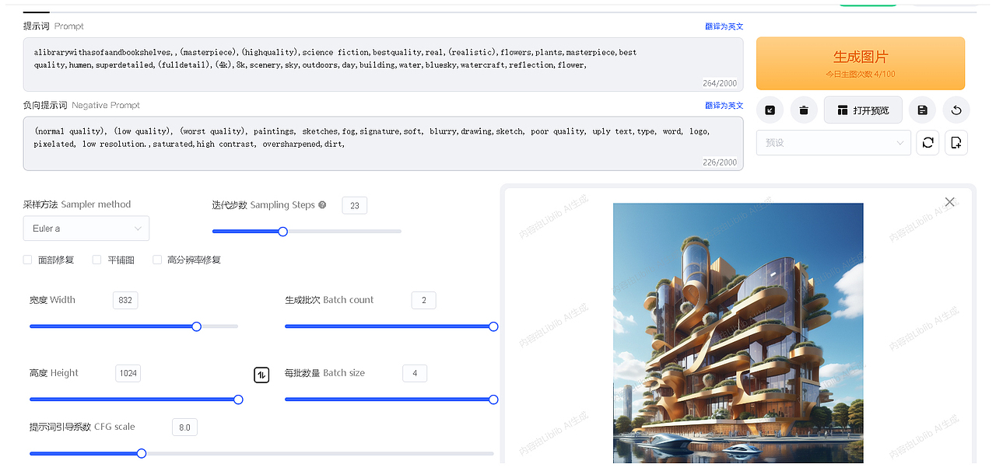The width and height of the screenshot is (996, 471).
Task: Enable the 面部修复 face restore checkbox
Action: [x=28, y=260]
